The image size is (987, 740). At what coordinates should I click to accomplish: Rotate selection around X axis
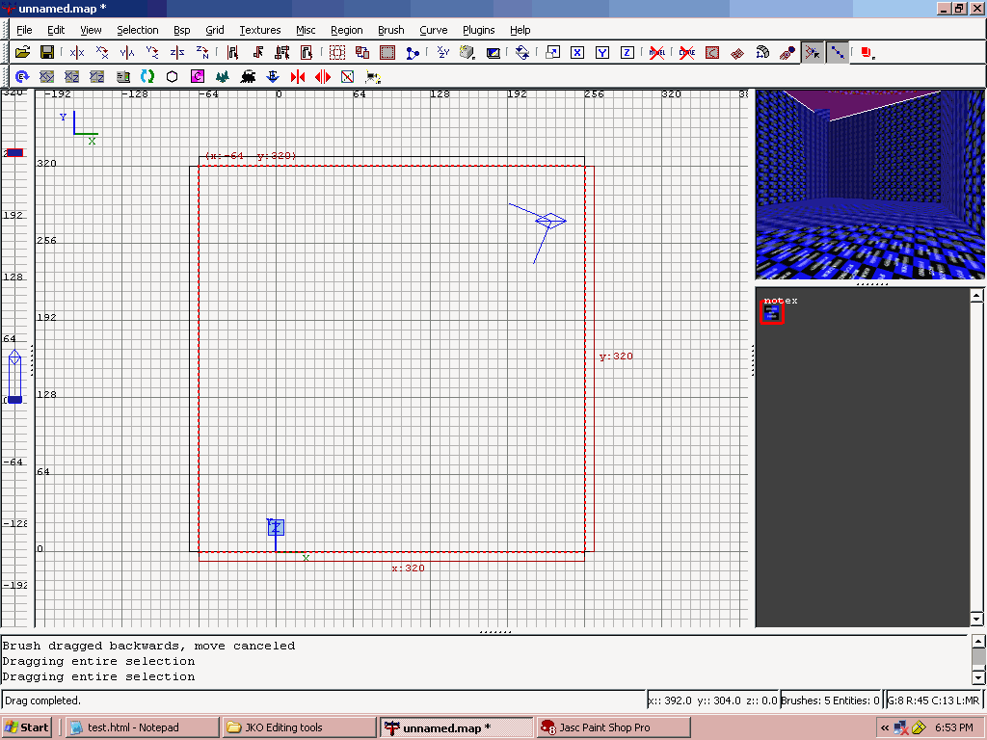tap(102, 53)
